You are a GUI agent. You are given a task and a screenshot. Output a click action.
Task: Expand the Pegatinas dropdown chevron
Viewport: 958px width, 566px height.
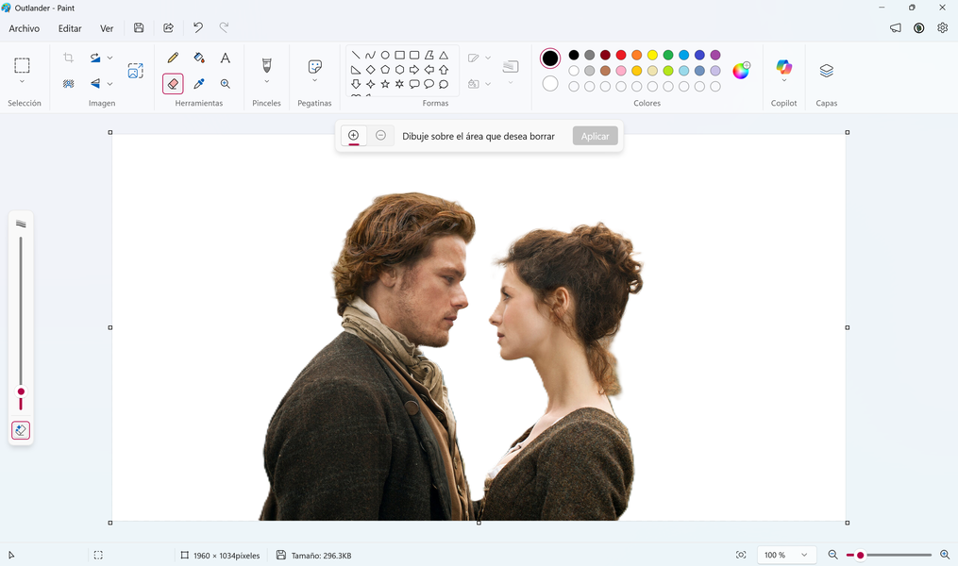coord(314,80)
